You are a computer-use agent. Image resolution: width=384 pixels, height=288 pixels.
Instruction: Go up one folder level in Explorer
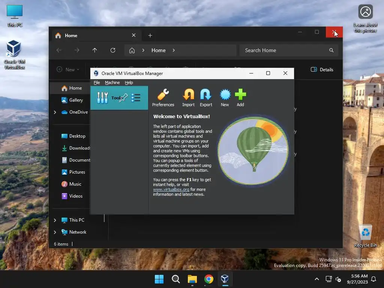coord(95,50)
